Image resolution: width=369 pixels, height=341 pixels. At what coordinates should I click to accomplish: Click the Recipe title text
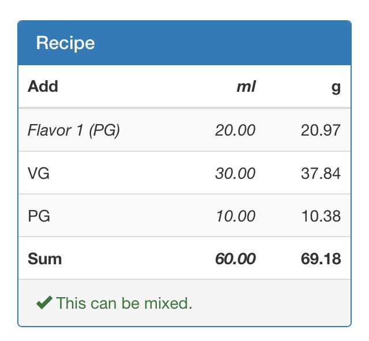click(x=65, y=43)
